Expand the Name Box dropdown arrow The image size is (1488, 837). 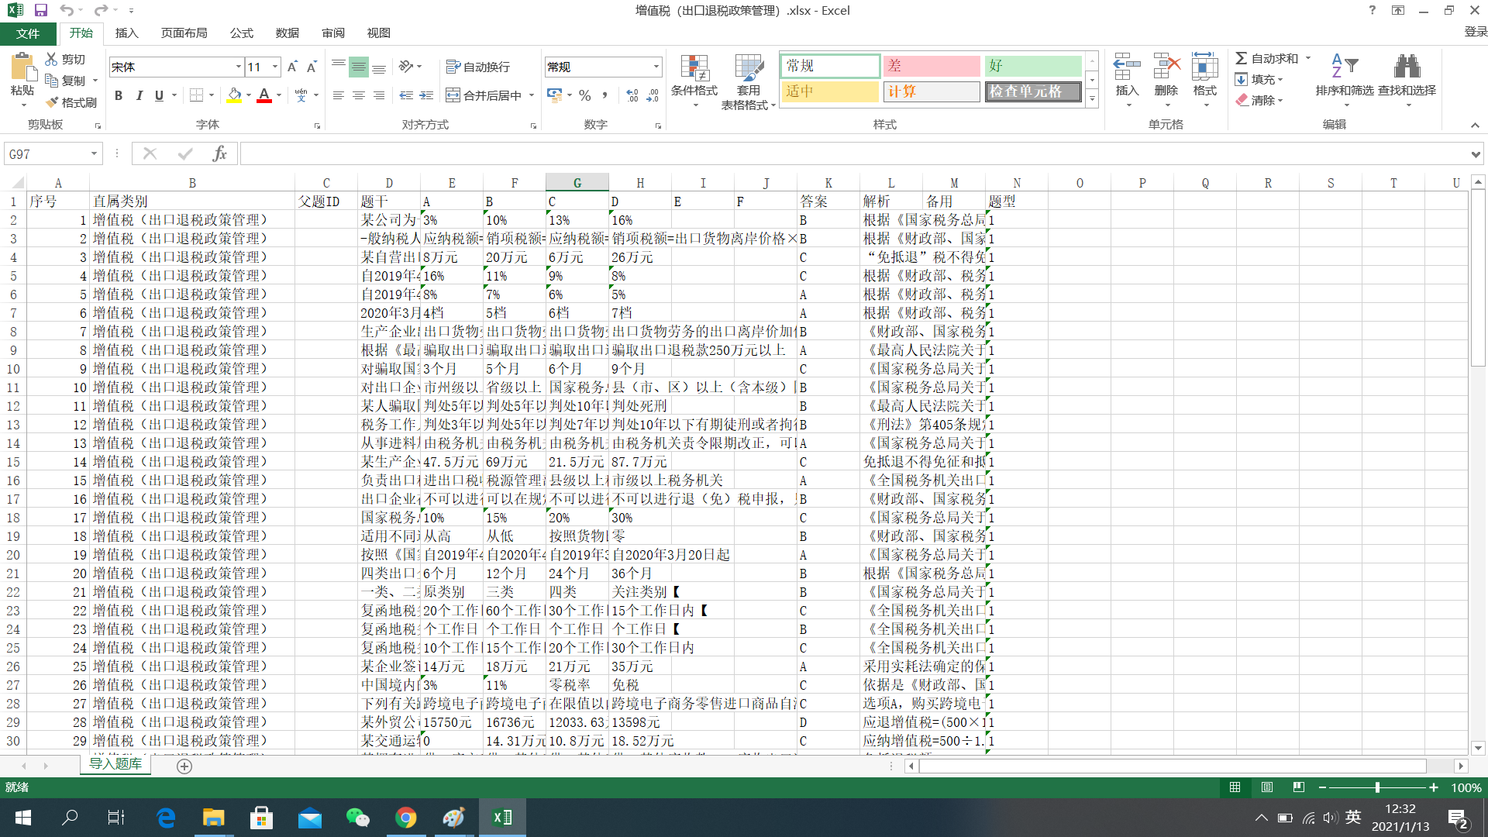(94, 153)
